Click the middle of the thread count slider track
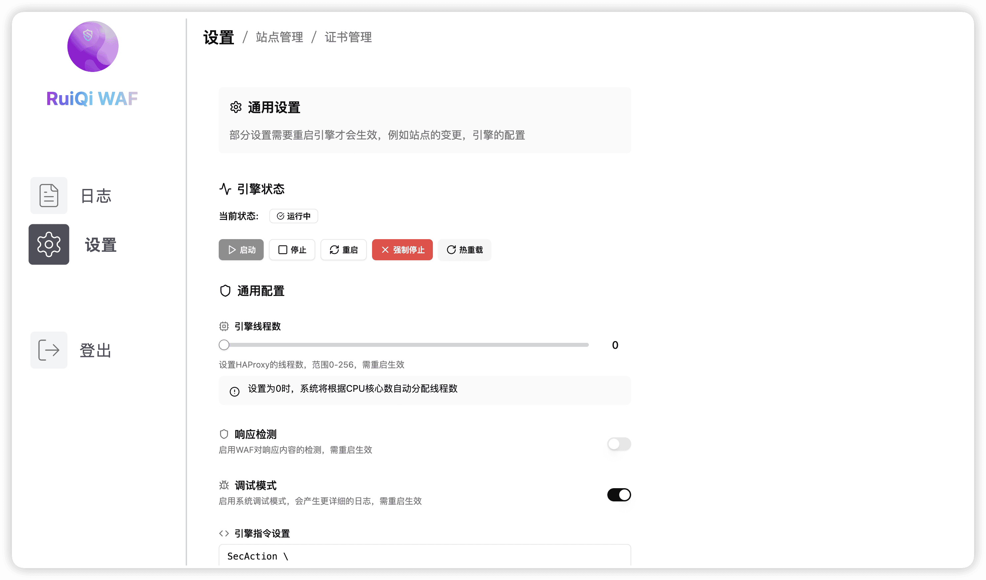 [404, 344]
